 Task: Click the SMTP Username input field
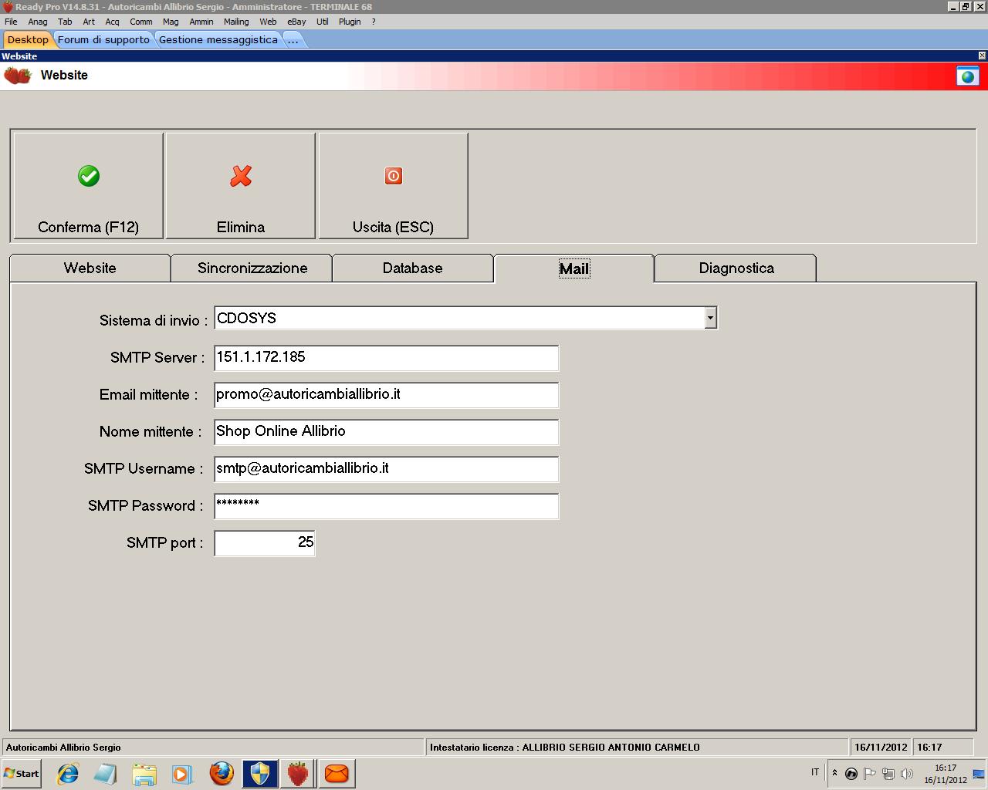tap(386, 469)
